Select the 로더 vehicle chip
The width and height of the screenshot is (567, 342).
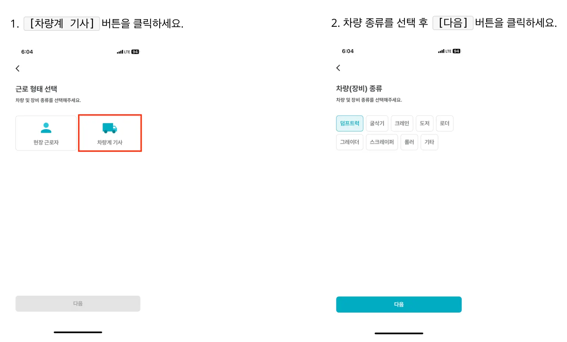(x=445, y=123)
